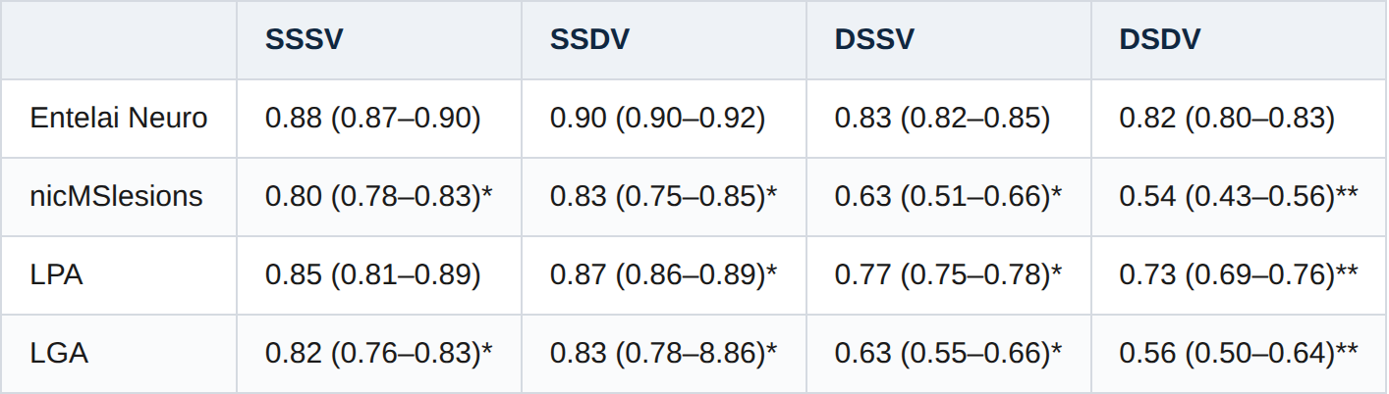Click LPA SSSV cell 0.85 (0.81–0.89)
1389x394 pixels.
click(x=372, y=275)
